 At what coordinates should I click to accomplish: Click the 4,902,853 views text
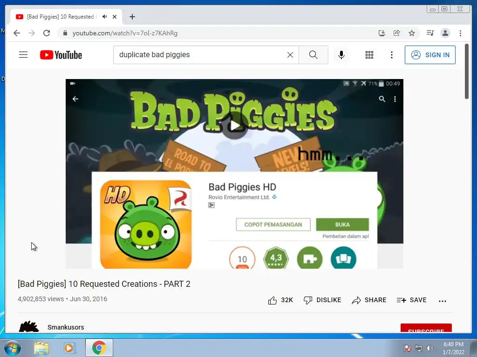[x=41, y=299]
